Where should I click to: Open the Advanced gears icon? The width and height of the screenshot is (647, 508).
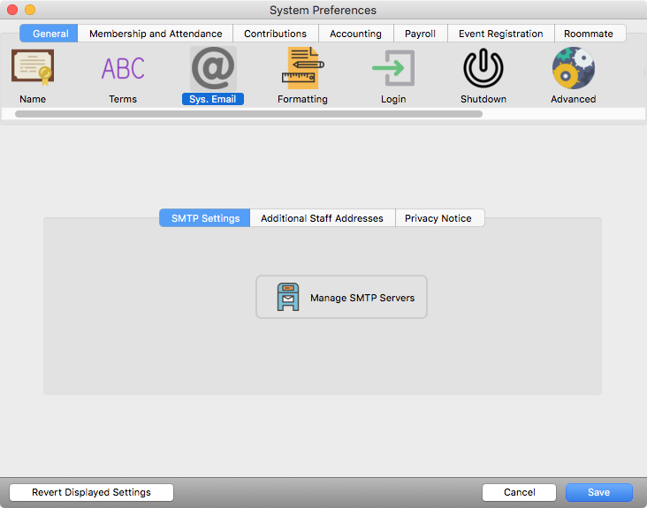[x=574, y=68]
